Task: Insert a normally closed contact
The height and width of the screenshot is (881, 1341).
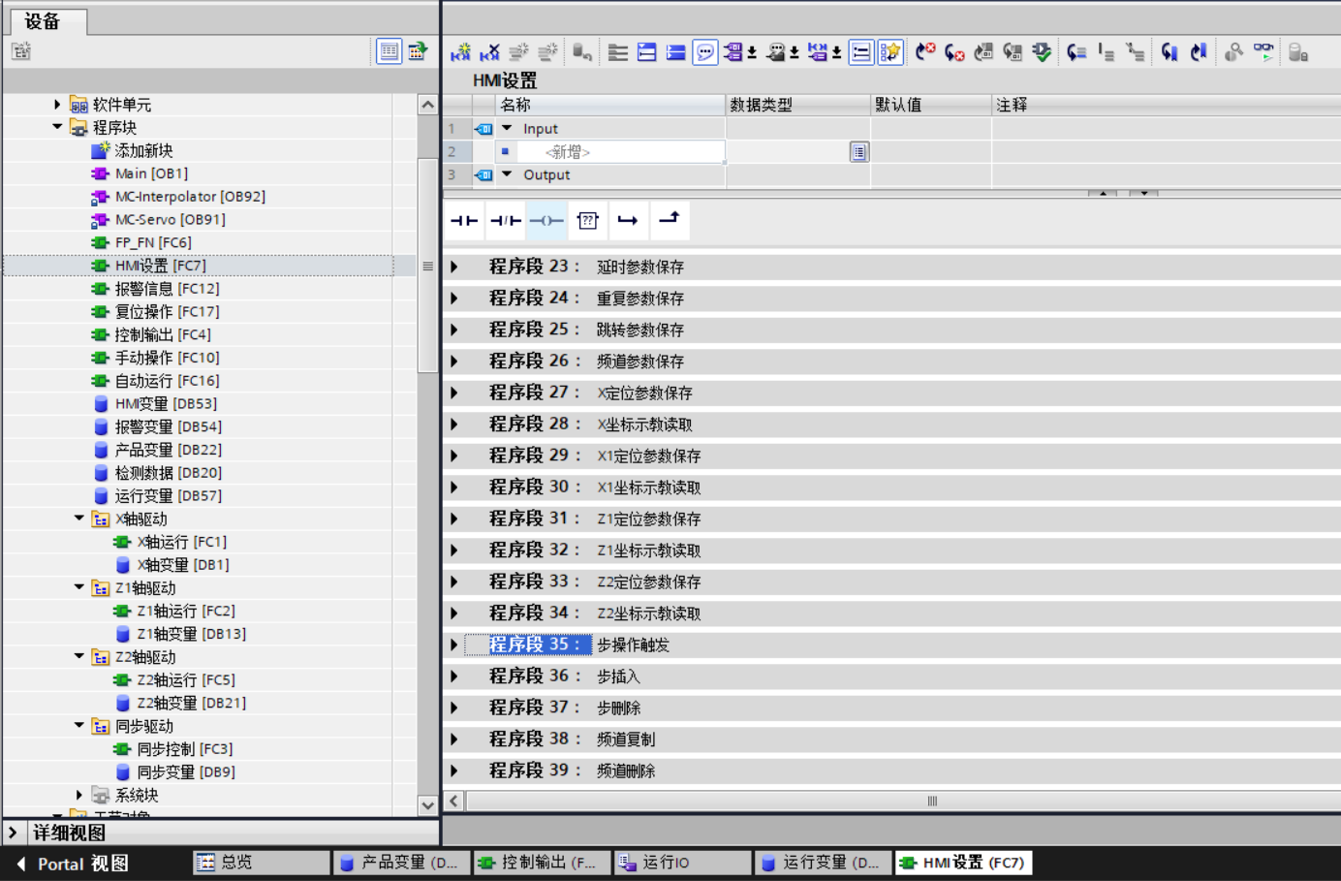Action: [505, 221]
